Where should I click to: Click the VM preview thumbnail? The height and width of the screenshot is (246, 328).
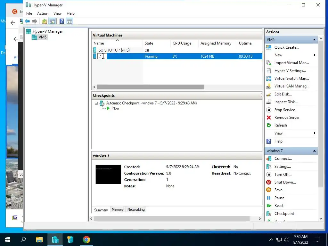(108, 175)
